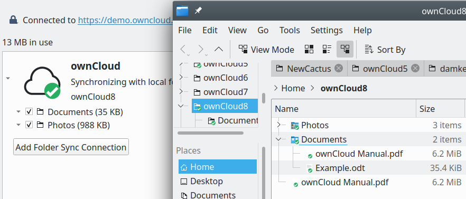This screenshot has width=466, height=199.
Task: Click the View Mode toolbar button
Action: [266, 50]
